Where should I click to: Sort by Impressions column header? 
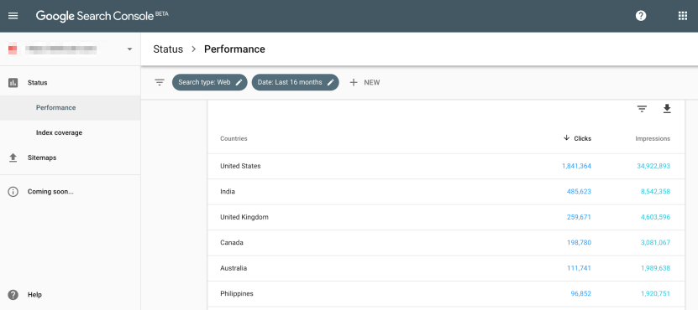pyautogui.click(x=653, y=138)
